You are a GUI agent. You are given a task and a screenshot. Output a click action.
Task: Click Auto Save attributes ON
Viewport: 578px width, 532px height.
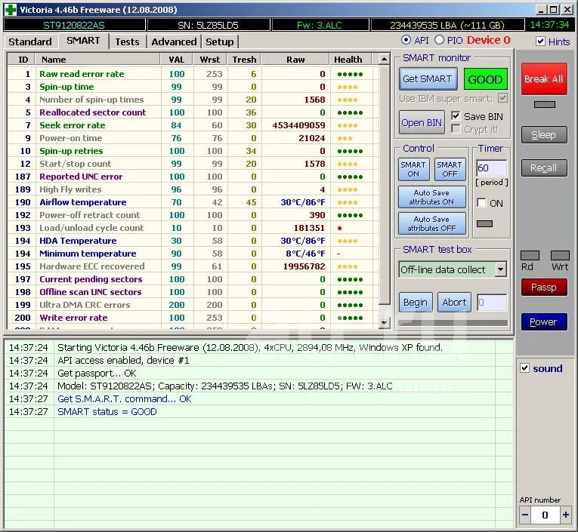[x=431, y=198]
